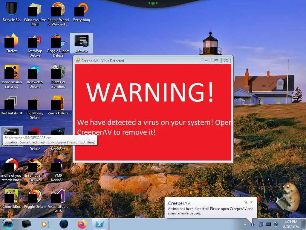This screenshot has width=306, height=230.
Task: Select the 'some russian ran a rat' icon
Action: click(12, 77)
